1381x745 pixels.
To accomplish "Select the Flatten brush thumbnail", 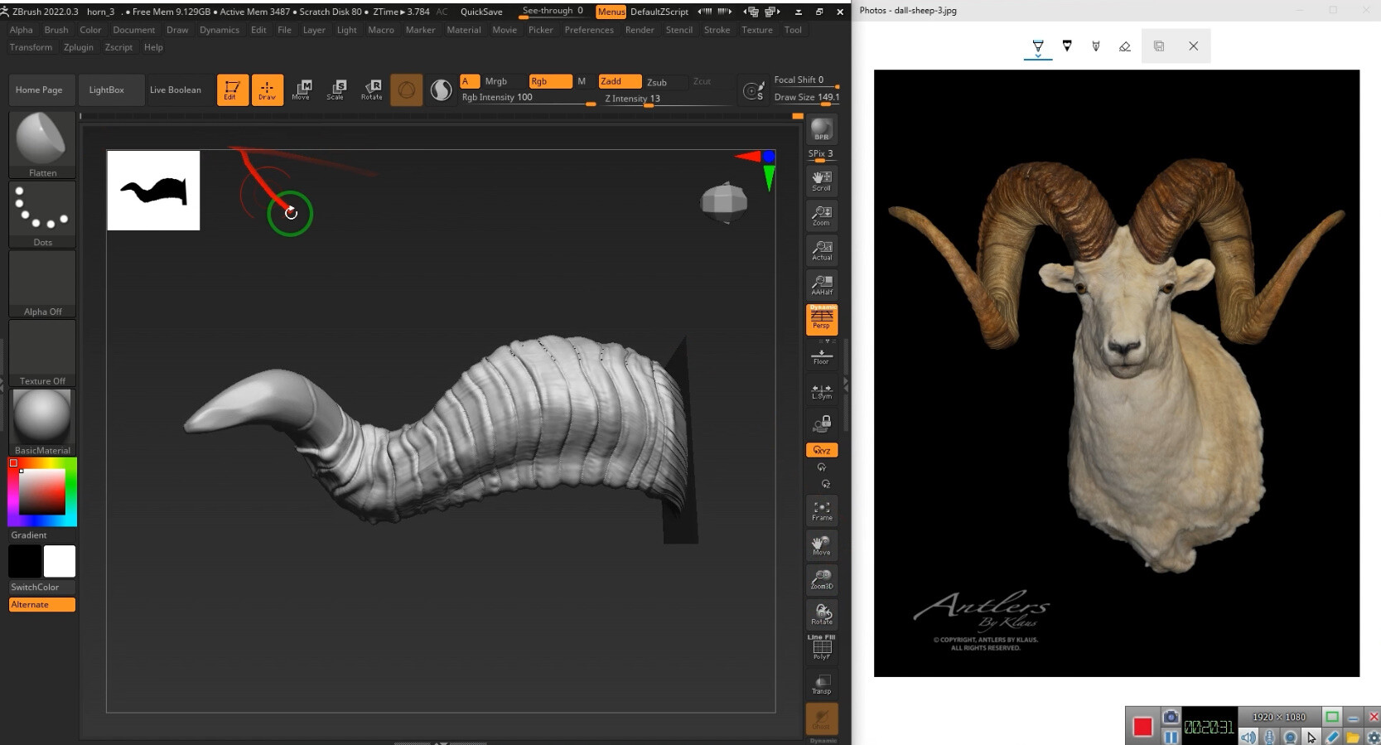I will coord(42,144).
